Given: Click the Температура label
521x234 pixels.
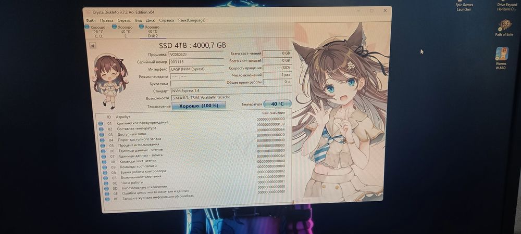Looking at the screenshot, I should (252, 105).
